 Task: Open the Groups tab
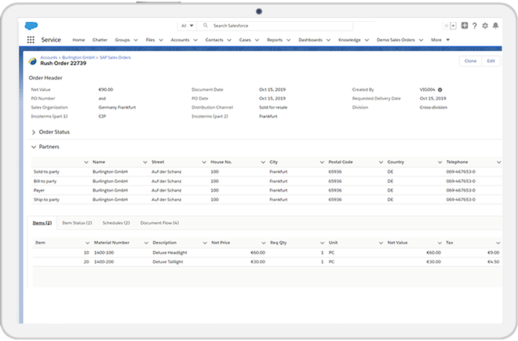[122, 40]
